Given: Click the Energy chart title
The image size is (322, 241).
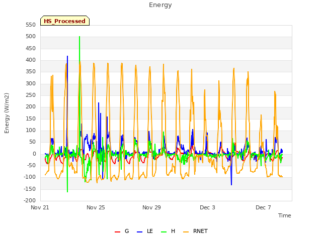Looking at the screenshot, I should 160,5.
